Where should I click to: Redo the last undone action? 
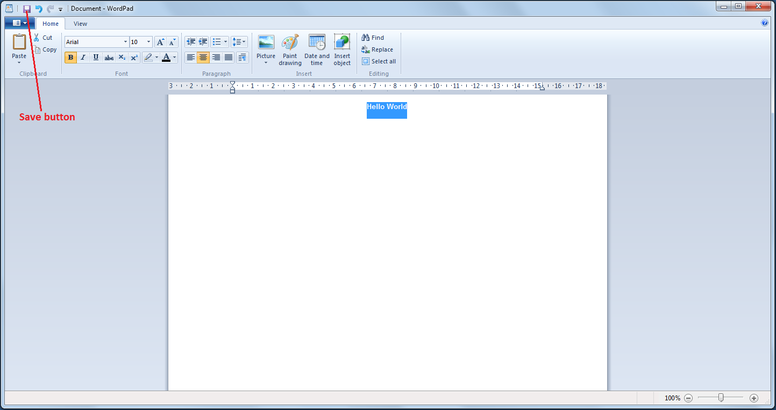tap(51, 9)
